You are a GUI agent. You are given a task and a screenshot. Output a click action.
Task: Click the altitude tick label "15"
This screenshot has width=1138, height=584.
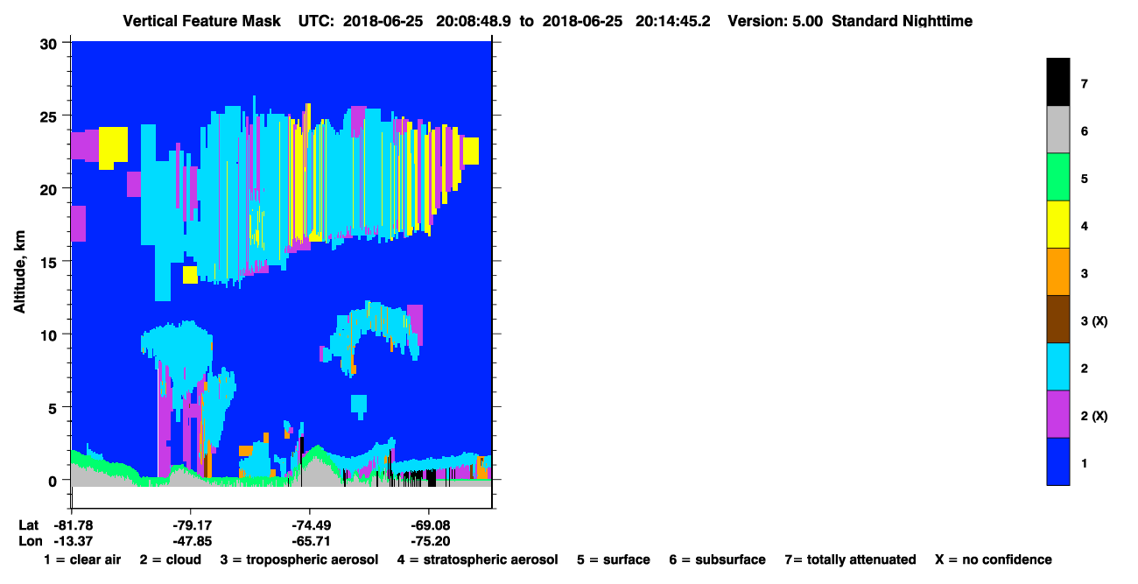51,262
